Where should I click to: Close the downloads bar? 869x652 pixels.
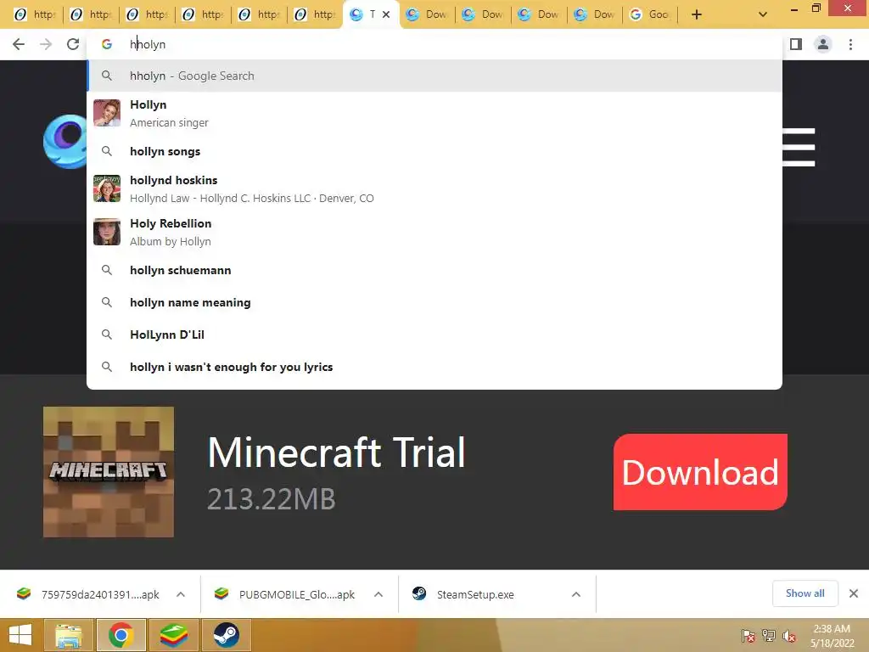tap(854, 593)
